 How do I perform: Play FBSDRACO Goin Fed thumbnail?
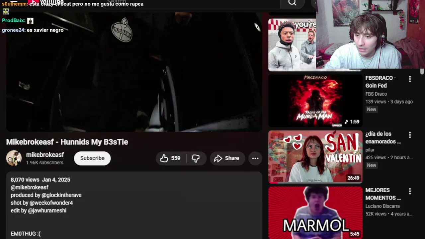pyautogui.click(x=315, y=101)
